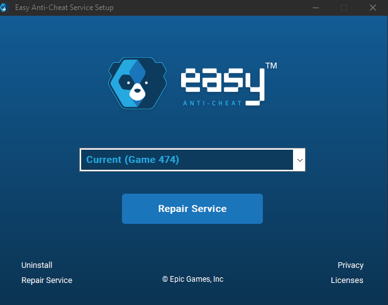Minimize the Easy Anti-Cheat setup window
The width and height of the screenshot is (388, 305).
pos(315,8)
